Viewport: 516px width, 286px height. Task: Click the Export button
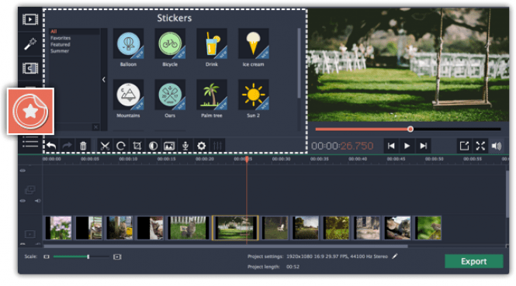point(474,261)
